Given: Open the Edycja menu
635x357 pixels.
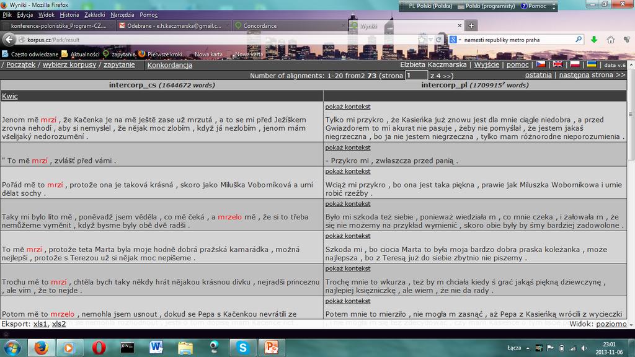Looking at the screenshot, I should pos(25,15).
